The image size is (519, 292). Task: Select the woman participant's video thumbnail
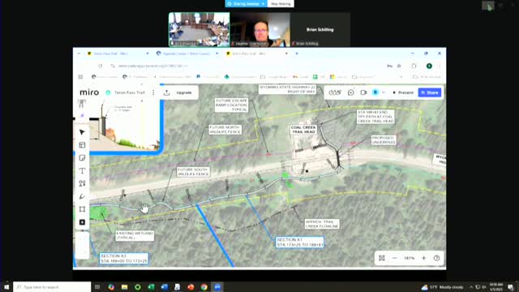[259, 29]
